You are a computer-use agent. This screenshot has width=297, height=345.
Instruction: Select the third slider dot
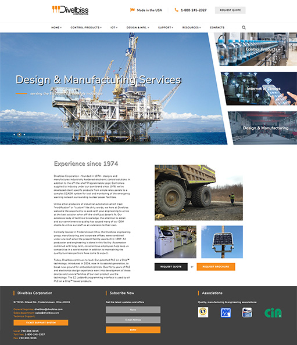(x=24, y=135)
